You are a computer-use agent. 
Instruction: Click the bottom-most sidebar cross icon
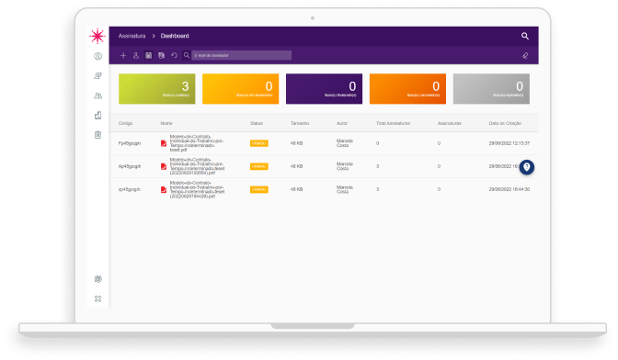coord(97,298)
